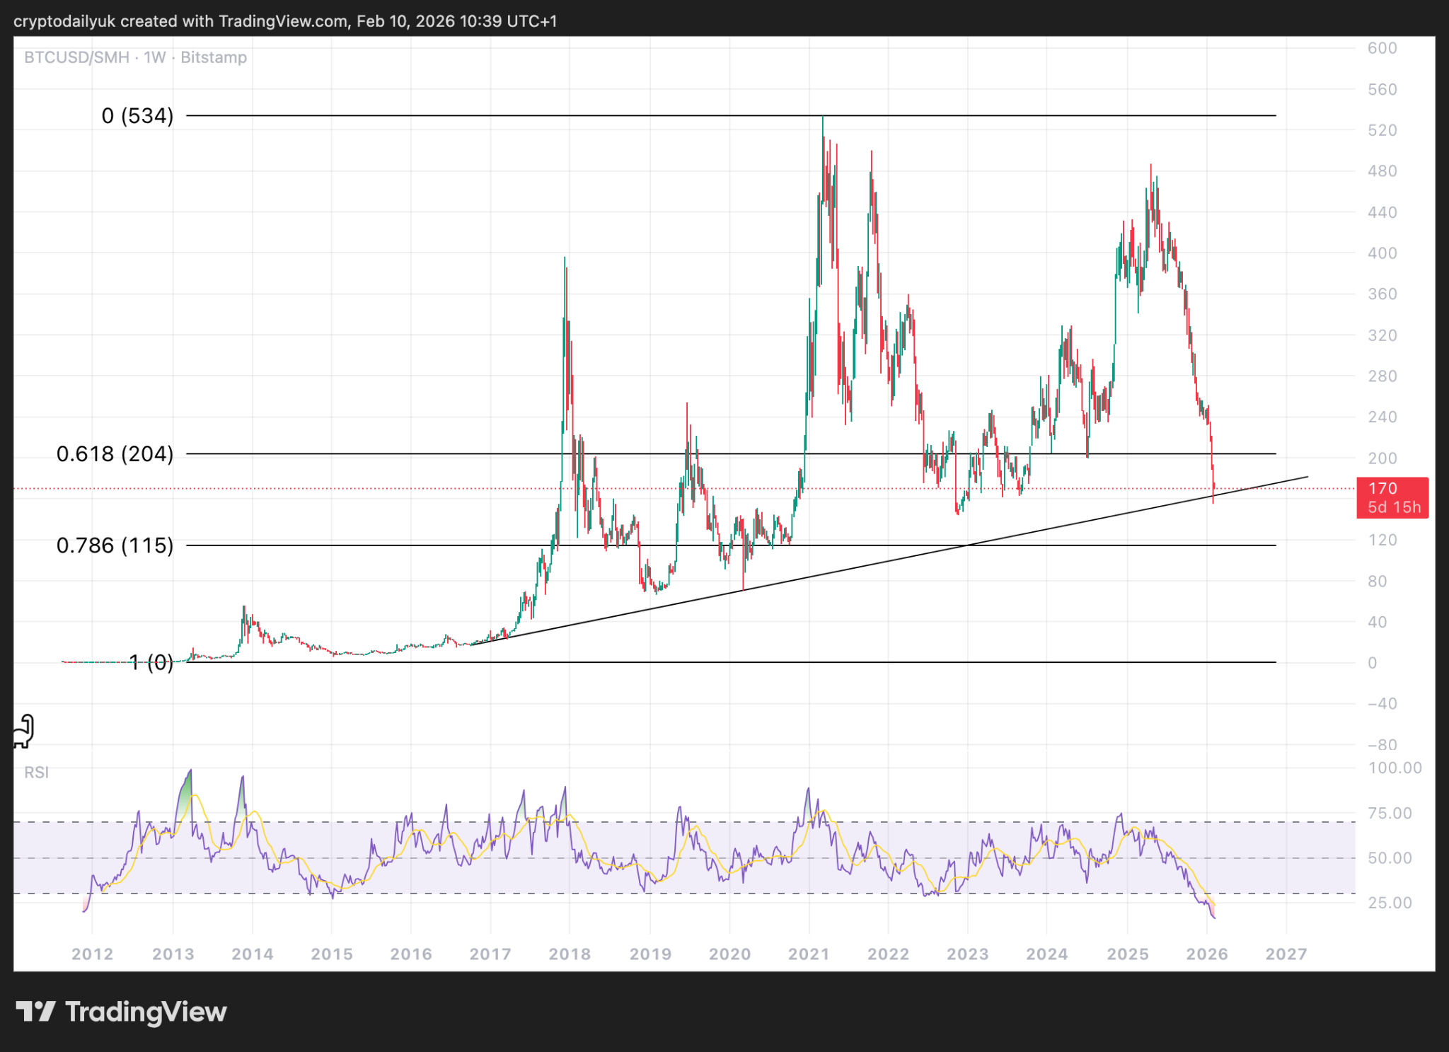Viewport: 1449px width, 1052px height.
Task: Click the 320 price axis label
Action: (1382, 335)
